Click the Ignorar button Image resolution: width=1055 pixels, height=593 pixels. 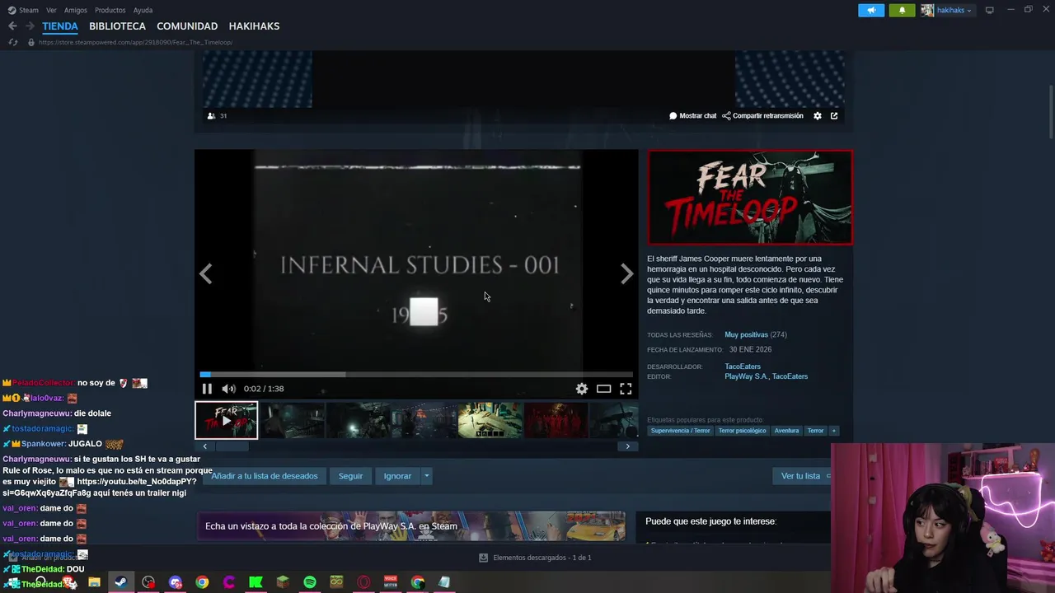click(397, 476)
